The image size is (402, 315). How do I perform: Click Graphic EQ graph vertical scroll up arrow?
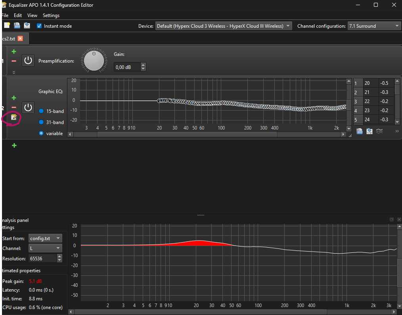click(349, 81)
